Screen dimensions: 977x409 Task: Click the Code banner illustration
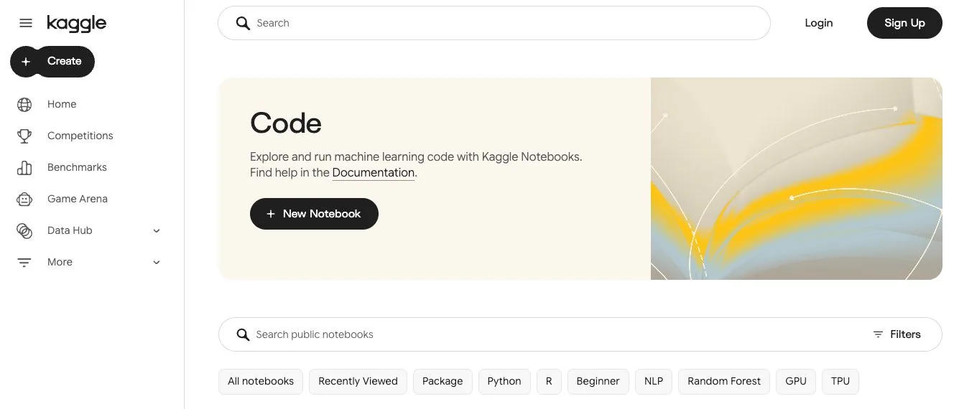pos(797,179)
